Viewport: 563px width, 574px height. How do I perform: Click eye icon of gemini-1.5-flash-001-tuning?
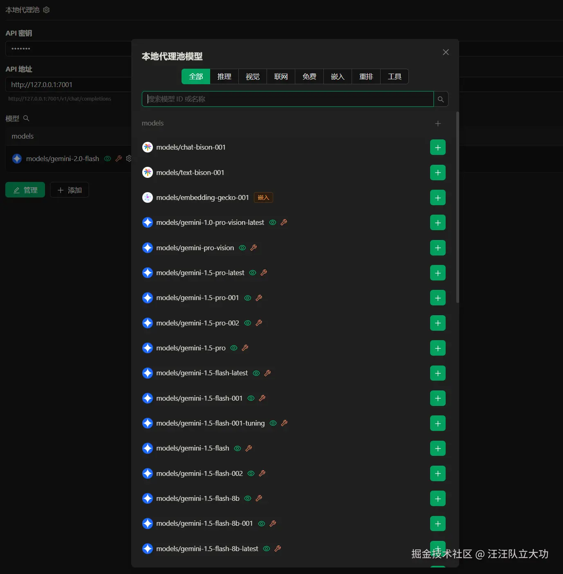point(273,423)
